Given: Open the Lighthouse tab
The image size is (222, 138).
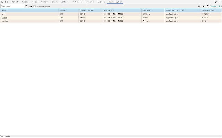Looking at the screenshot, I should point(65,2).
